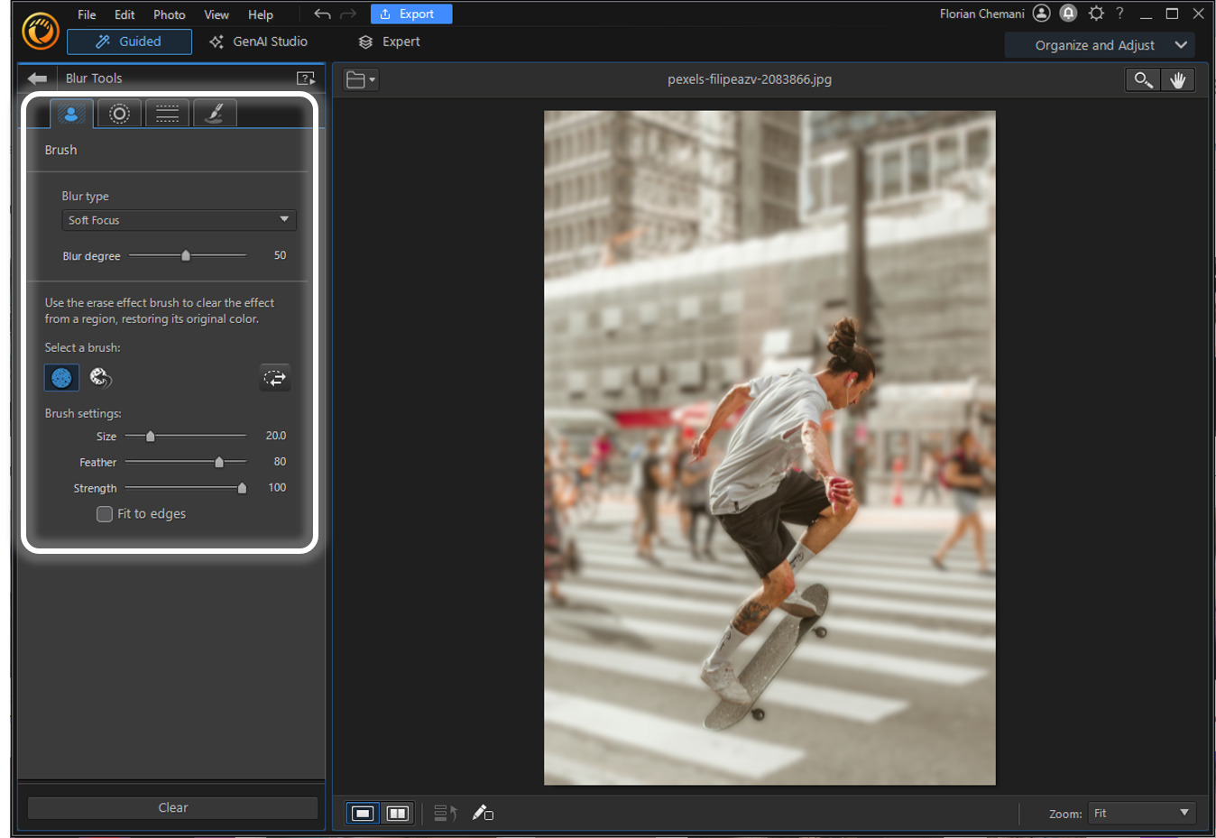Viewport: 1216px width, 838px height.
Task: Select the portrait blur tab icon
Action: [71, 113]
